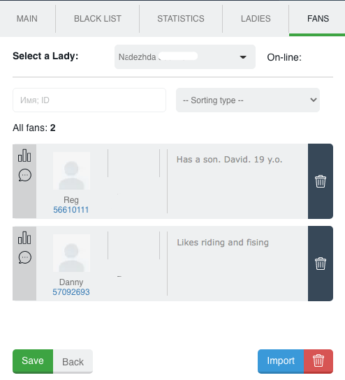Open the Sorting type dropdown

click(x=248, y=100)
